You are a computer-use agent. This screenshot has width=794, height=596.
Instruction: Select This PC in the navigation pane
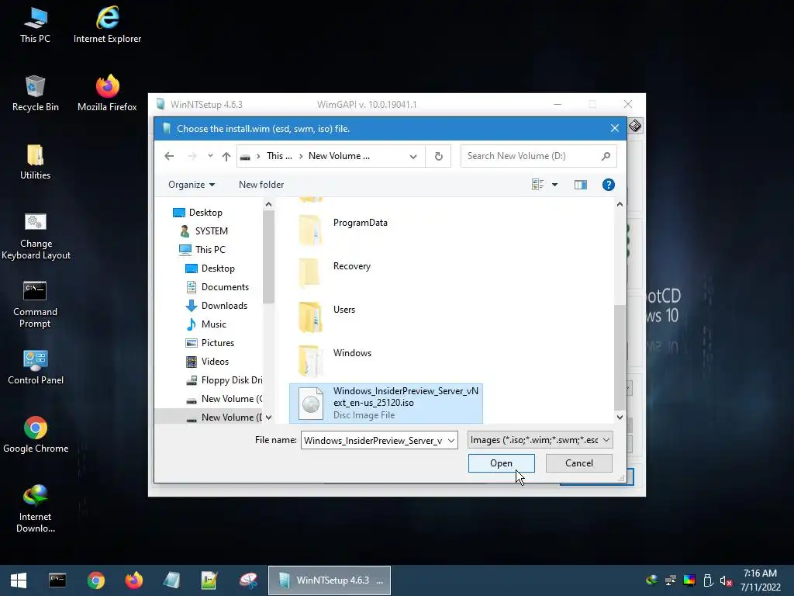[202, 250]
